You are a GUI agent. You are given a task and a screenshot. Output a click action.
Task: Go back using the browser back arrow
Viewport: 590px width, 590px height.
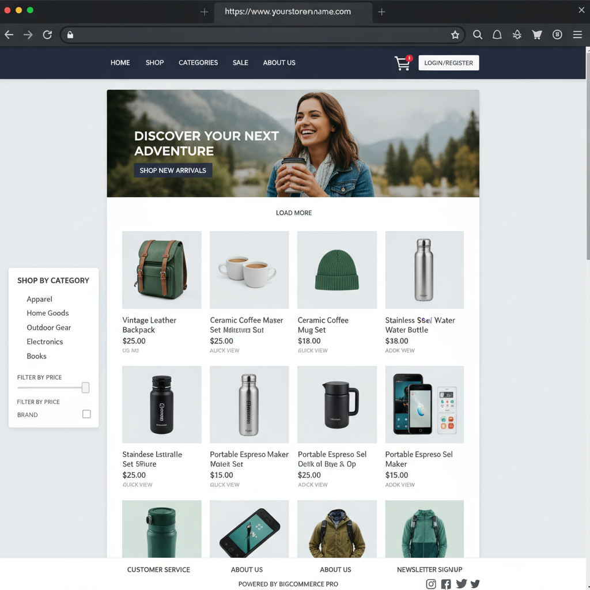click(x=9, y=35)
